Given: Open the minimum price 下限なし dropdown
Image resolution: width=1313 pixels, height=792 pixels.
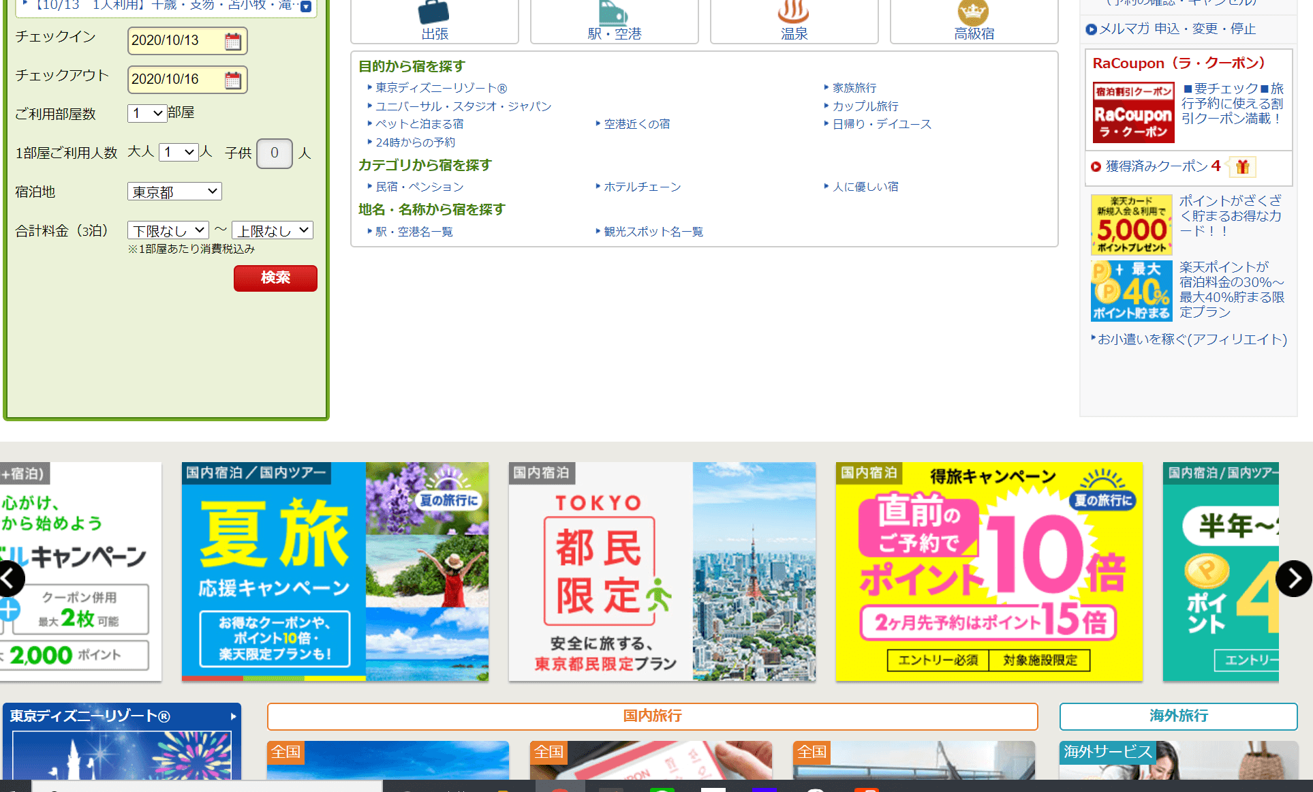Looking at the screenshot, I should (168, 230).
